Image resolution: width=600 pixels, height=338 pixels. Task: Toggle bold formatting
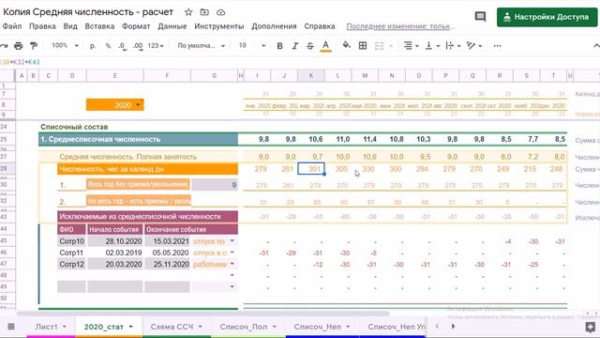click(279, 46)
